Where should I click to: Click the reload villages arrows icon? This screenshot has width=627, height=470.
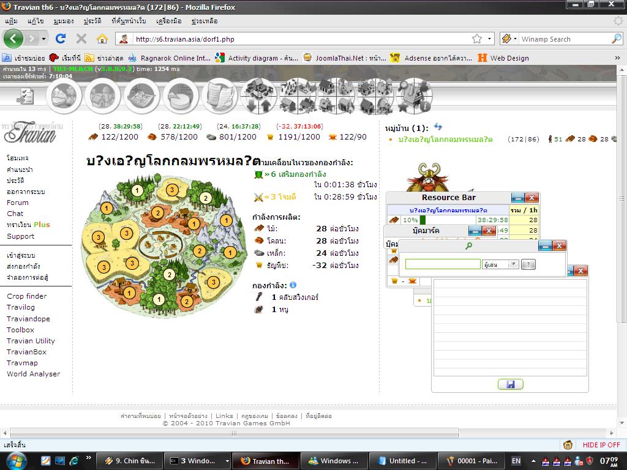pyautogui.click(x=438, y=127)
